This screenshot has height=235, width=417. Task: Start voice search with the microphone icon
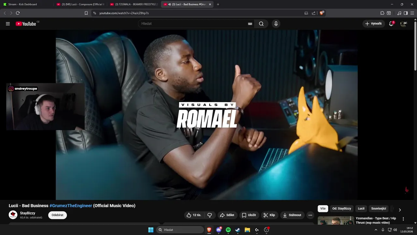click(x=276, y=23)
